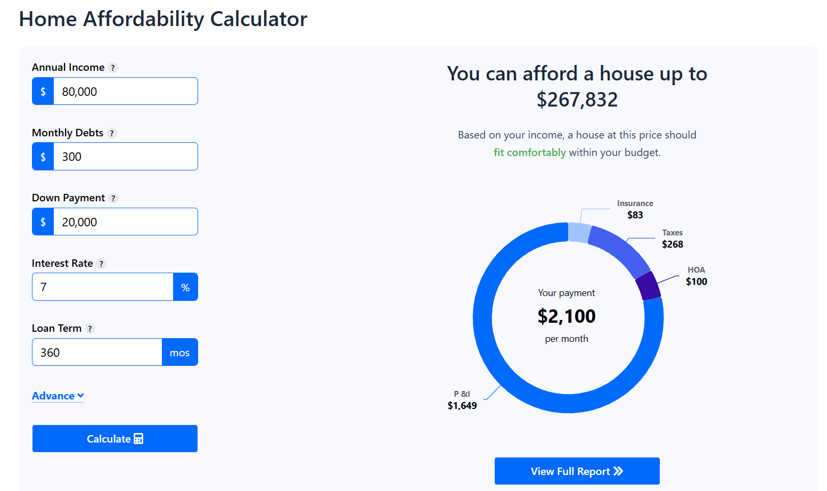
Task: Click the green fit comfortably text
Action: coord(530,152)
